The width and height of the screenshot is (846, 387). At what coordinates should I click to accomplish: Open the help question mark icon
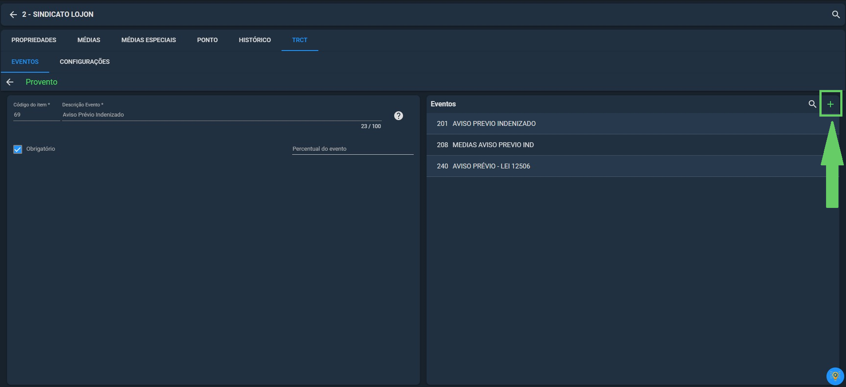[399, 116]
